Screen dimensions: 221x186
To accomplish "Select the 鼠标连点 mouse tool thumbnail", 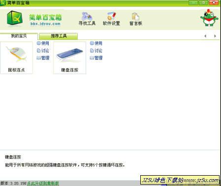I will tap(16, 57).
